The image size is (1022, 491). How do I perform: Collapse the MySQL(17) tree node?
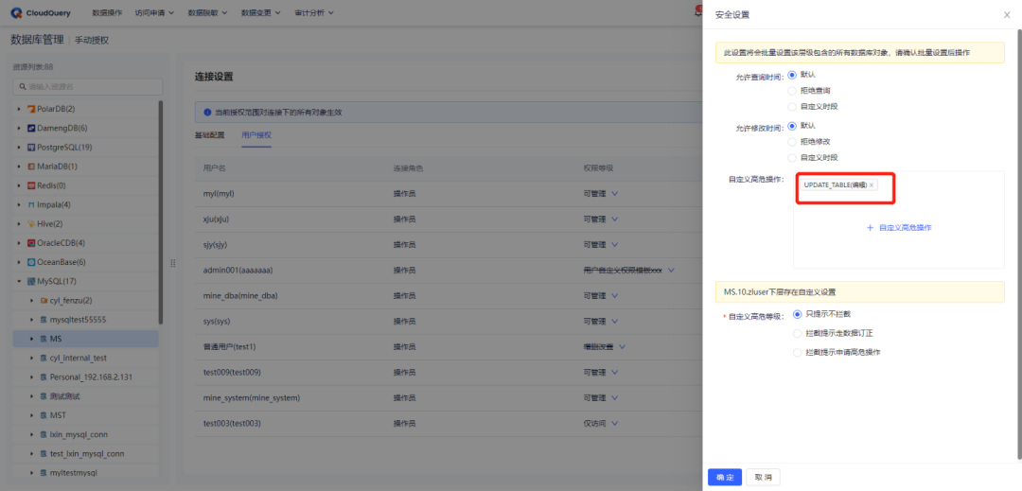point(19,282)
